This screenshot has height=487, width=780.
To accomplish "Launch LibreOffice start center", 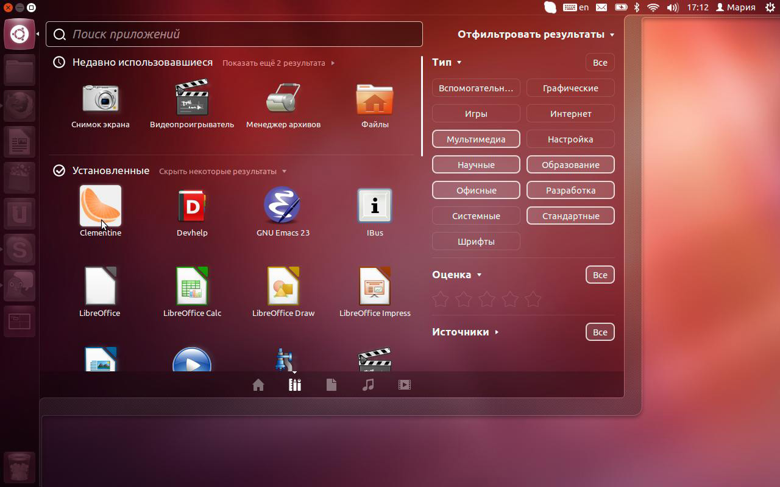I will 101,292.
